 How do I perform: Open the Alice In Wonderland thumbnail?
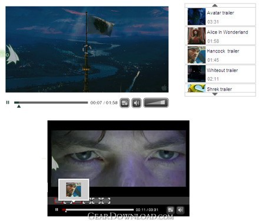[197, 36]
